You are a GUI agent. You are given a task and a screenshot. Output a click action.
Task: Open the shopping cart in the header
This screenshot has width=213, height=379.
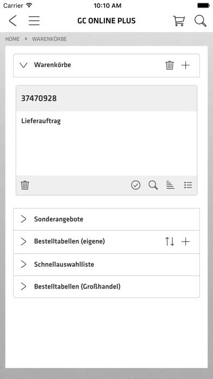click(179, 21)
